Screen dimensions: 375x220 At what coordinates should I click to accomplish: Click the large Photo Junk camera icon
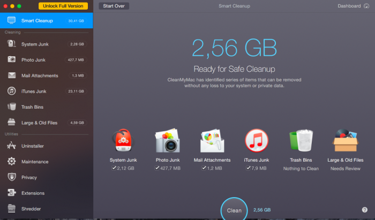tap(167, 141)
